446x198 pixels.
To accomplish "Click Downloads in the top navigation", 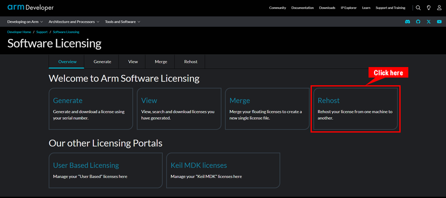I will point(327,8).
